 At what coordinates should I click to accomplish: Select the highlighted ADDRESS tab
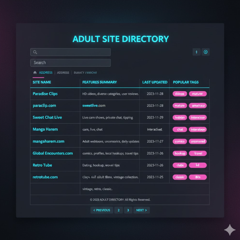click(x=46, y=72)
